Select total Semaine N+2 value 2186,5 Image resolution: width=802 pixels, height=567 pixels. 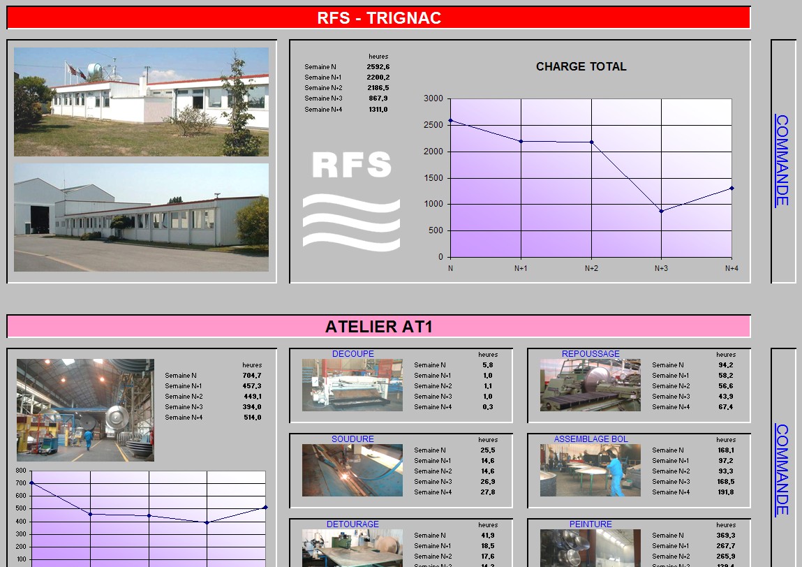(x=378, y=88)
